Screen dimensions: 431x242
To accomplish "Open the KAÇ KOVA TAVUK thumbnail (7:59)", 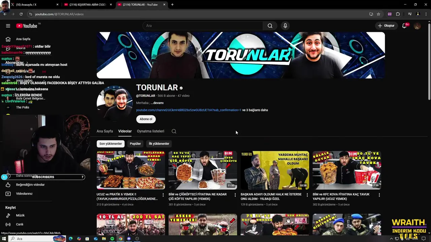I will pos(347,170).
